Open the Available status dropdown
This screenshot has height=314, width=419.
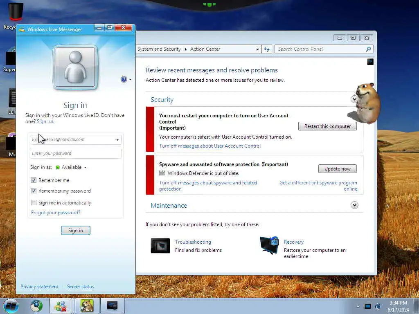(x=71, y=167)
